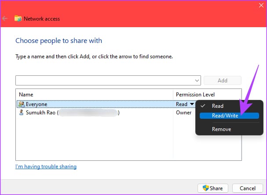Image resolution: width=267 pixels, height=195 pixels.
Task: Go back using the arrow icon
Action: [x=5, y=18]
